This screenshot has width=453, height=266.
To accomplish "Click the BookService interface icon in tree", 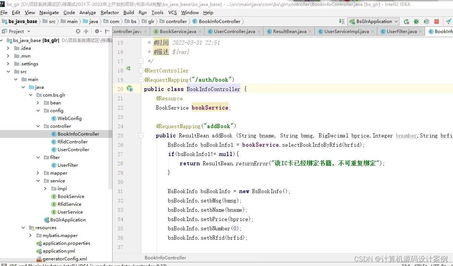I will (x=54, y=197).
